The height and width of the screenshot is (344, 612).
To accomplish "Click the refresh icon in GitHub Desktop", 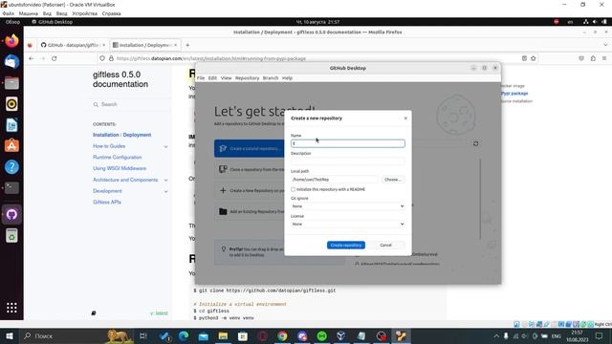I will (x=476, y=143).
